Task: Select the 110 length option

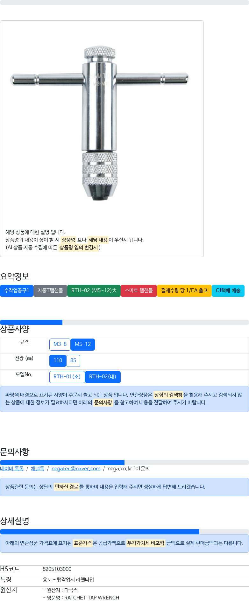Action: (x=58, y=360)
